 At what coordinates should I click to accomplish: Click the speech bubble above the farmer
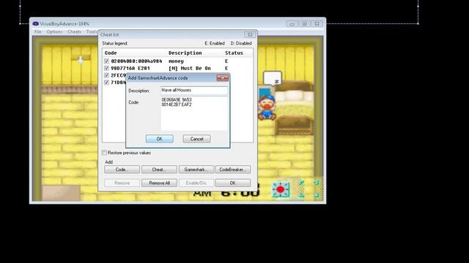pyautogui.click(x=273, y=78)
